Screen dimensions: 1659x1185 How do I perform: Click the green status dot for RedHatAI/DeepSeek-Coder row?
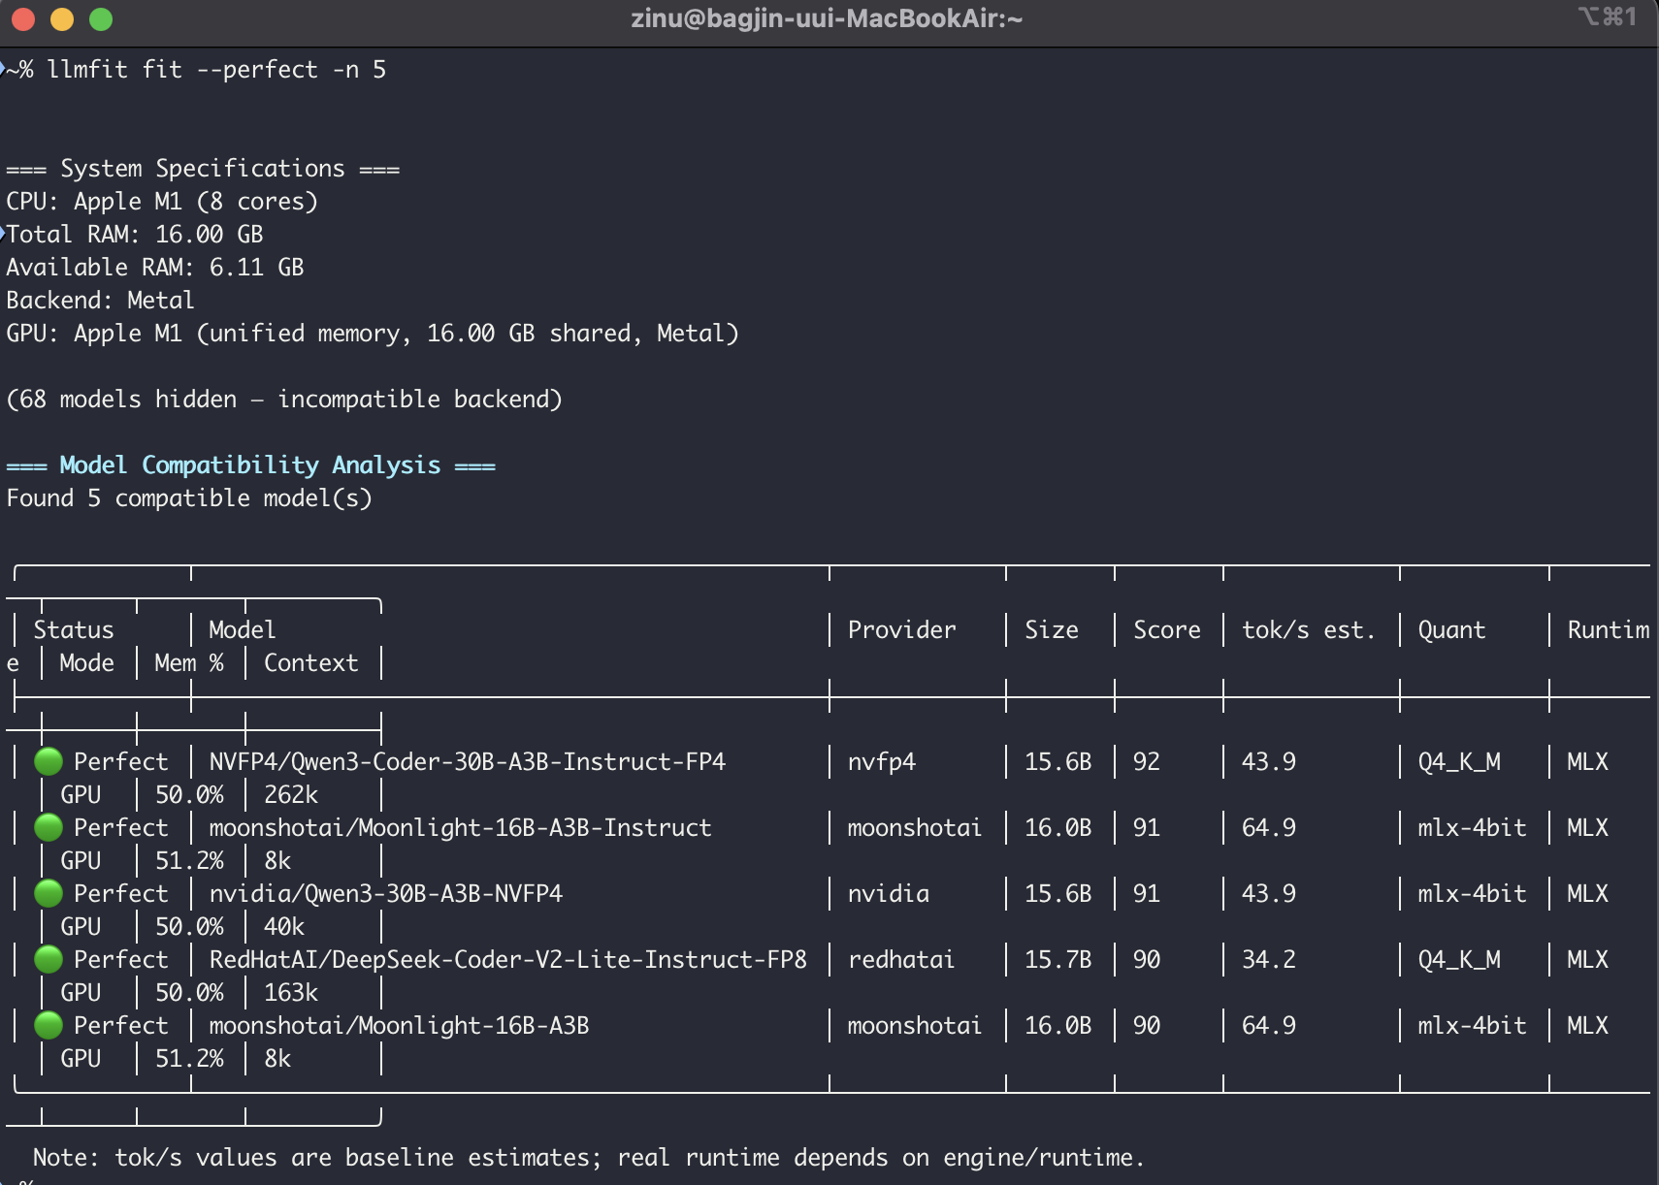pos(49,959)
